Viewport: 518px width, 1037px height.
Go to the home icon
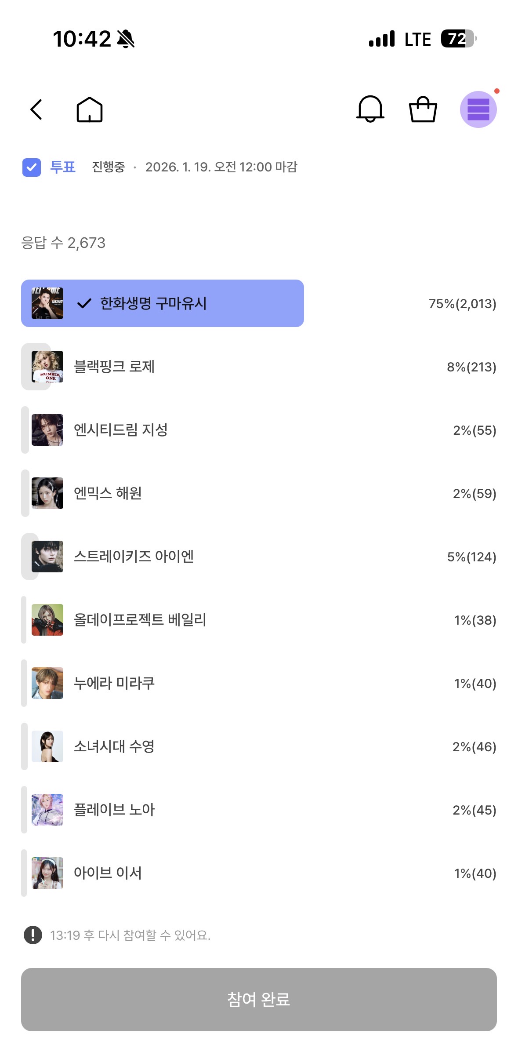tap(90, 109)
